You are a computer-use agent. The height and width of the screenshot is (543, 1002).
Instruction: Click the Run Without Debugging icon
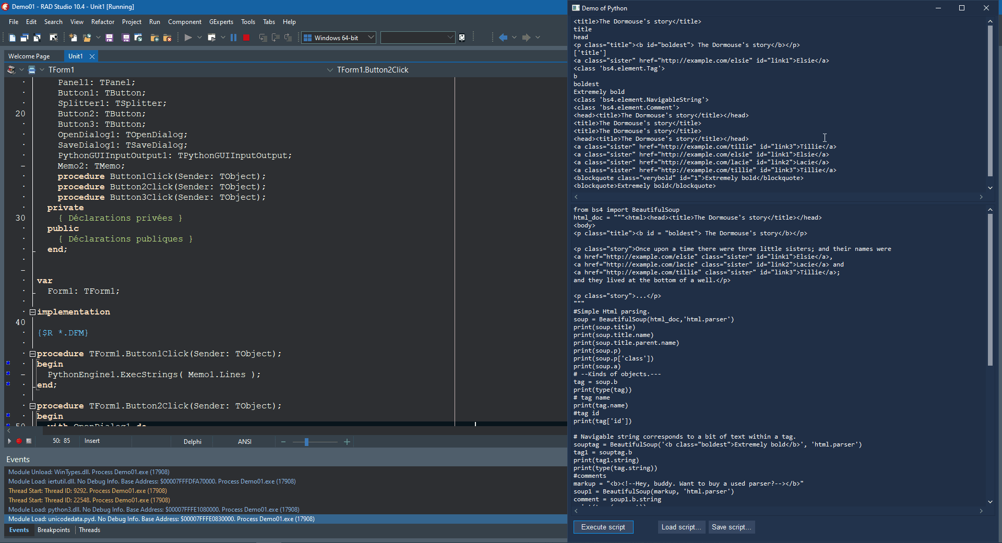tap(212, 38)
